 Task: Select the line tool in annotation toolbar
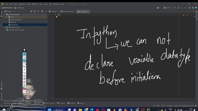pos(24,64)
